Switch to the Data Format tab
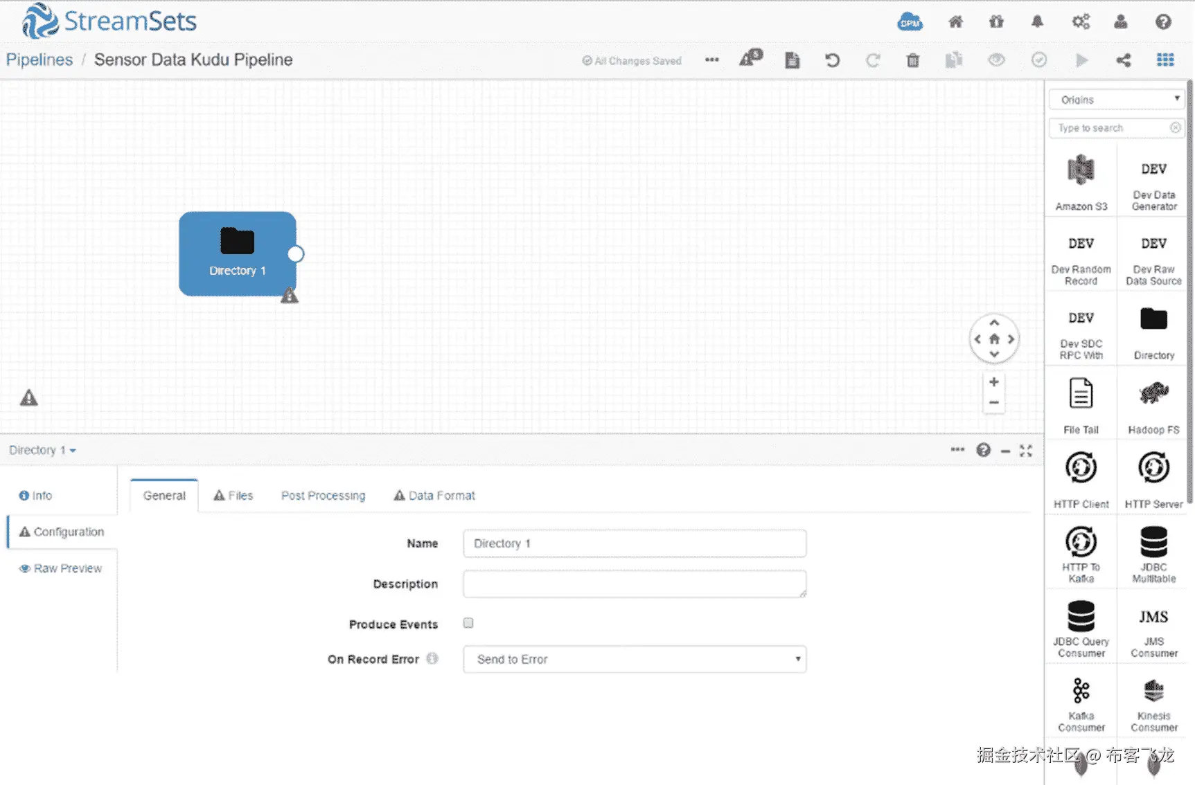This screenshot has width=1195, height=785. tap(434, 496)
